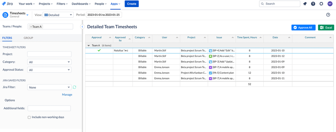Open Jira help question mark icon
This screenshot has height=132, width=336.
click(313, 4)
